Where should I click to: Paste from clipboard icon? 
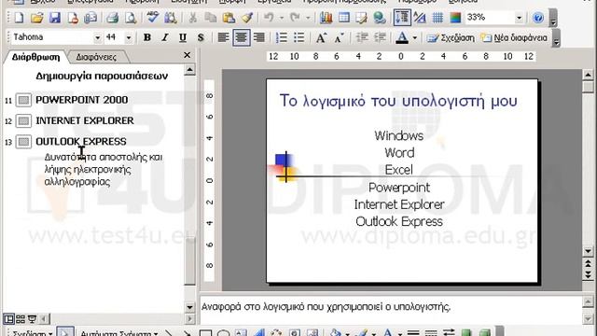[x=229, y=18]
